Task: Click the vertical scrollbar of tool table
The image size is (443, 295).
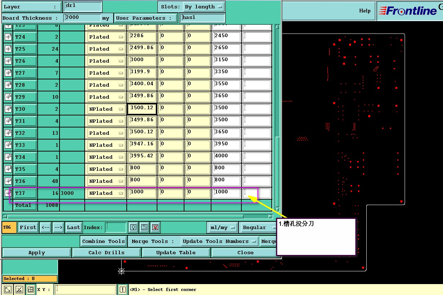Action: pyautogui.click(x=277, y=118)
